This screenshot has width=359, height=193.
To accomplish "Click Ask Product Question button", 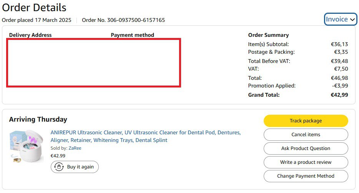I will pyautogui.click(x=306, y=148).
